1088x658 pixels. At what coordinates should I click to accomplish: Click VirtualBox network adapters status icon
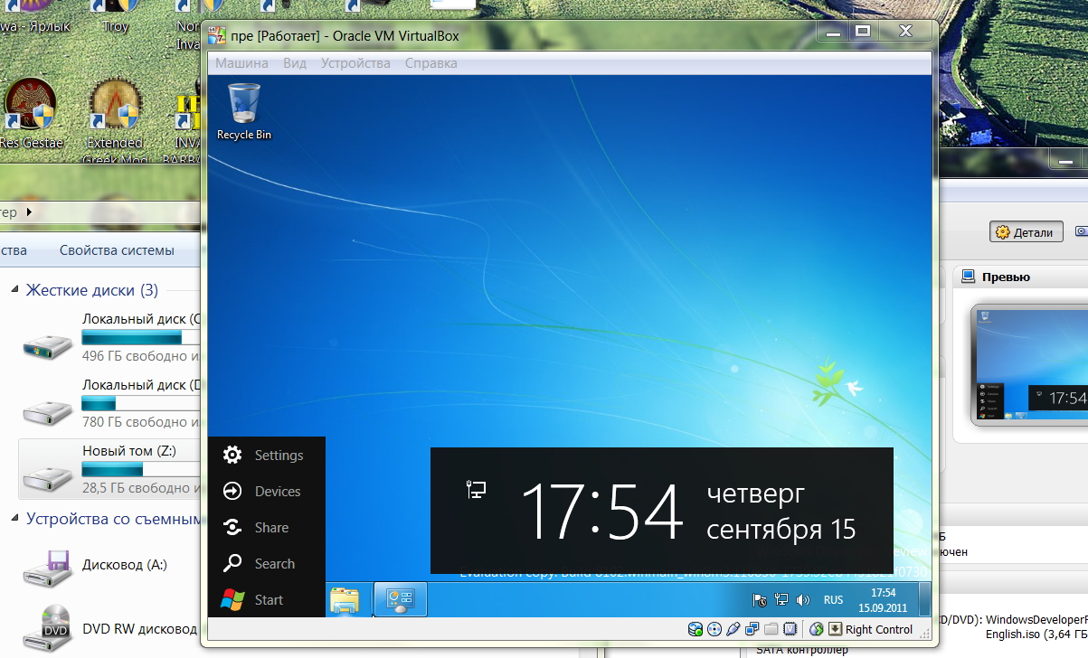point(752,630)
